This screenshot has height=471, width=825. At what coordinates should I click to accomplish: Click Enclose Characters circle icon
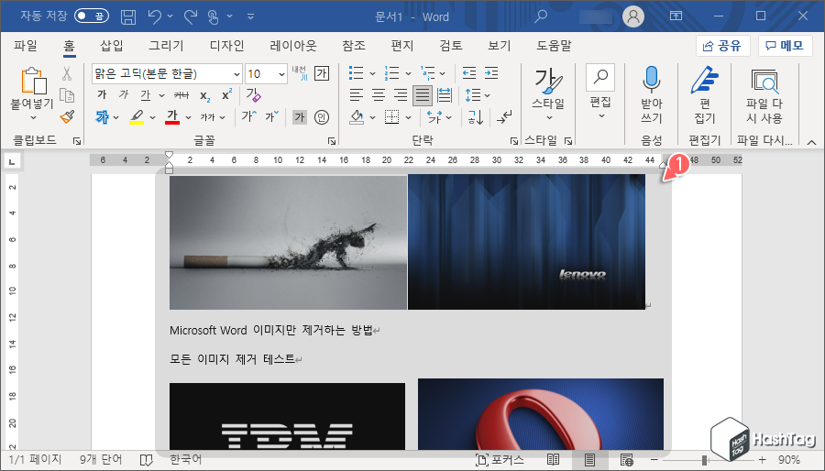click(322, 116)
